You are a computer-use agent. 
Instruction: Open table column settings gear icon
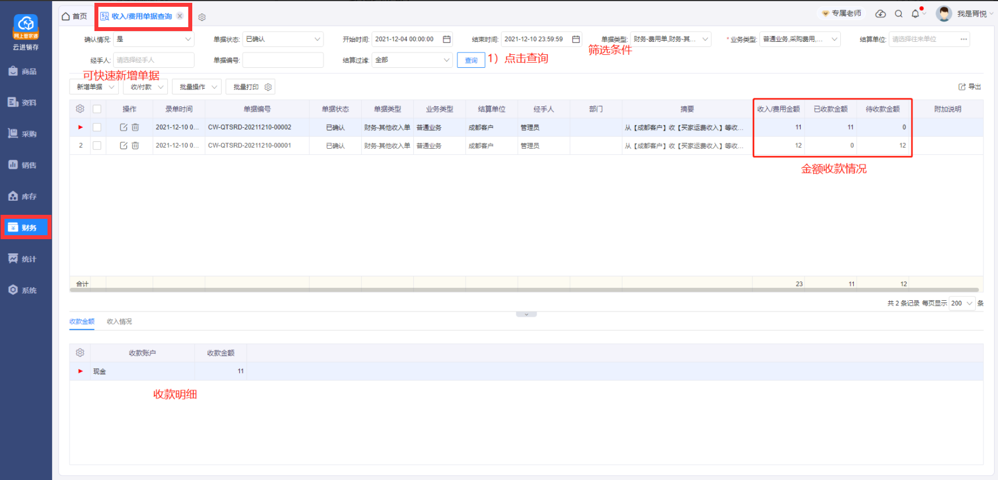pyautogui.click(x=80, y=109)
